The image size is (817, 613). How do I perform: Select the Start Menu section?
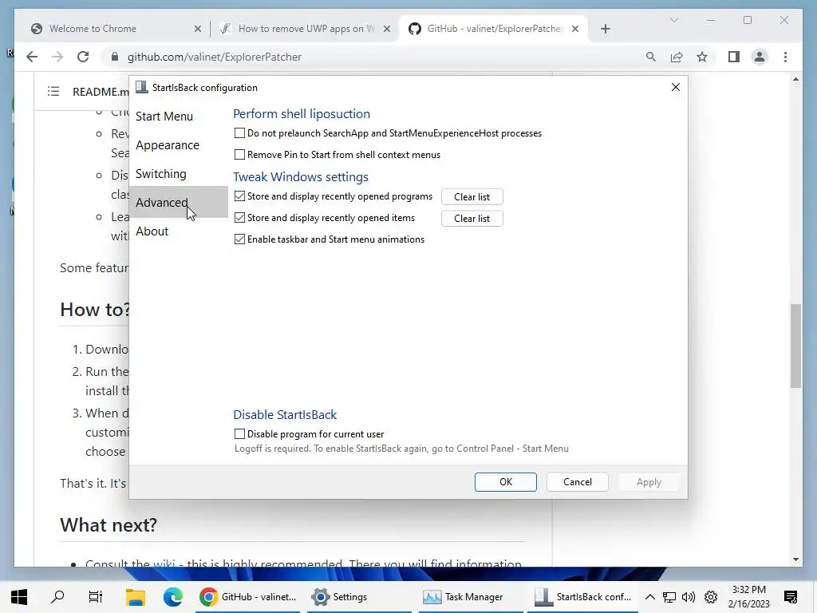point(178,117)
